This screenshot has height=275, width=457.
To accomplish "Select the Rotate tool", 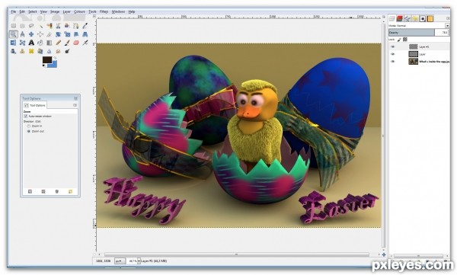I will 59,34.
